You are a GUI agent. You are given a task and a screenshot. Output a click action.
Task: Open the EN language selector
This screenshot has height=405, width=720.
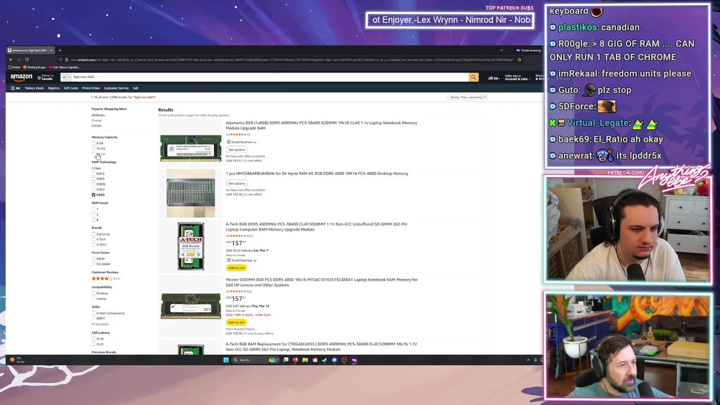coord(494,78)
